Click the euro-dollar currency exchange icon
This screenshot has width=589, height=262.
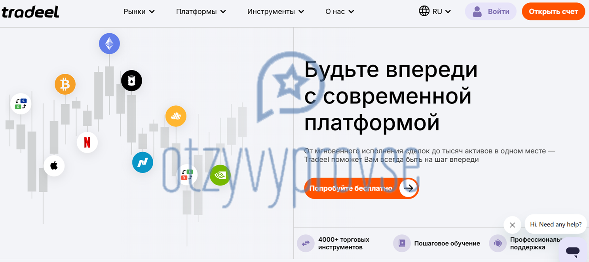pos(21,104)
